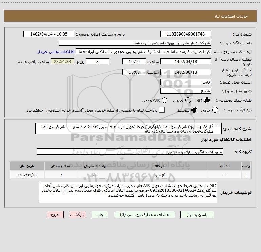Select the متوسط purchase type radio
Screen dimensions: 261x252
[194, 110]
